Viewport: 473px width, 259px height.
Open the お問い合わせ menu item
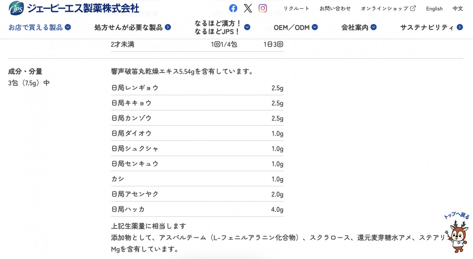335,8
